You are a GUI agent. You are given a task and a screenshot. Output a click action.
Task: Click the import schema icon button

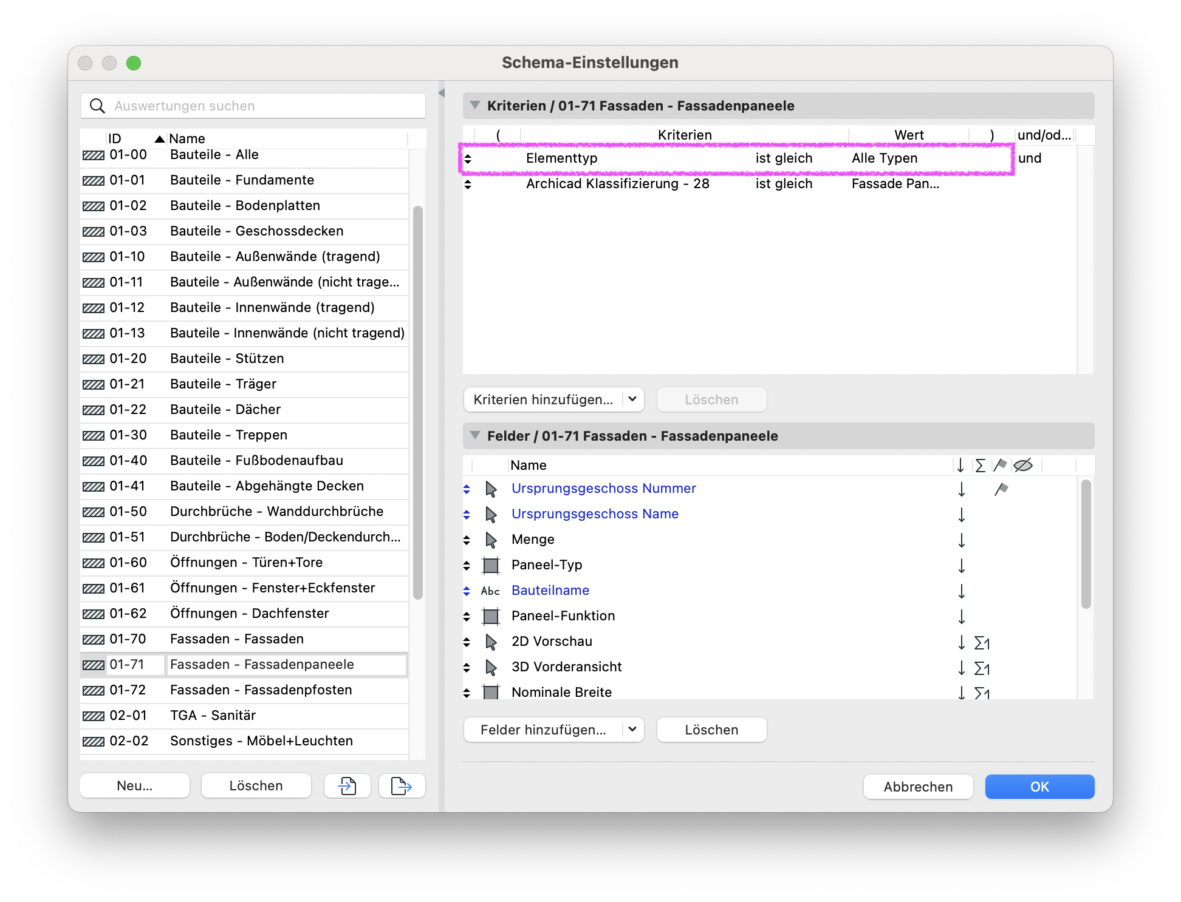point(347,786)
